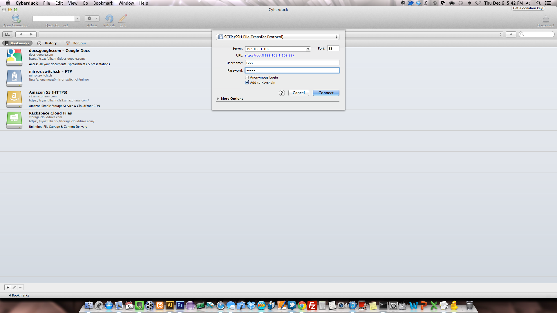The height and width of the screenshot is (313, 557).
Task: Select the docs.google.com Google Docs bookmark icon
Action: (14, 57)
